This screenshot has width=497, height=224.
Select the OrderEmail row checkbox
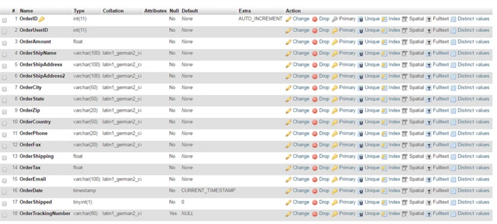4,181
